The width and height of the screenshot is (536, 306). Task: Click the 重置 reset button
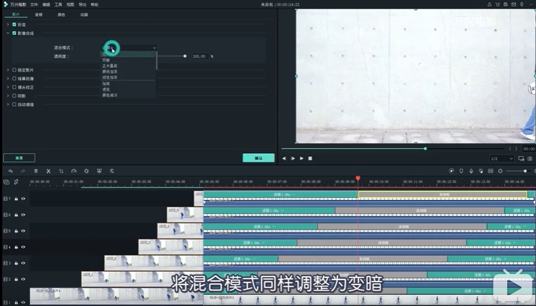tap(19, 158)
